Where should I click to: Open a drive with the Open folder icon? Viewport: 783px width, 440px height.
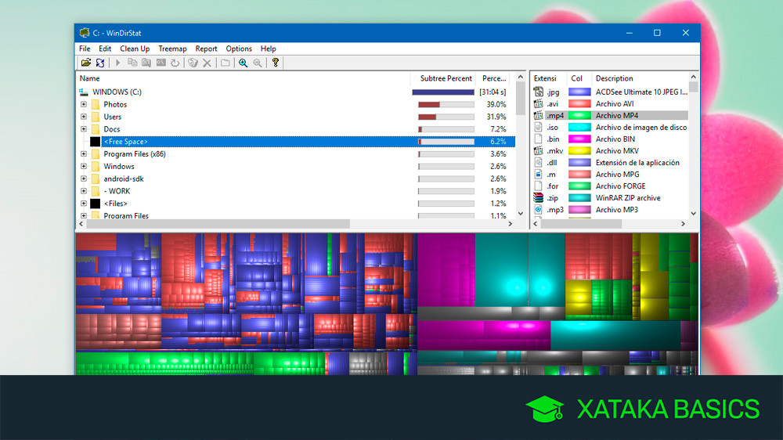click(x=86, y=63)
